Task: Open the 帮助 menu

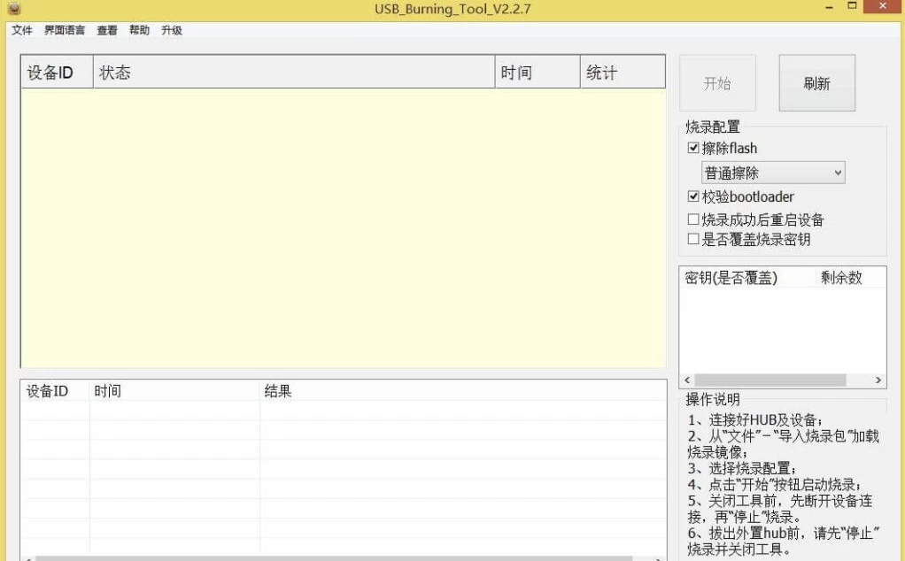Action: (139, 30)
